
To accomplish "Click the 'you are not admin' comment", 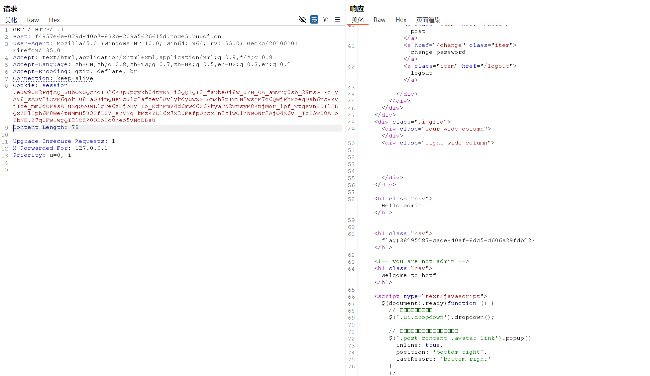I will (421, 261).
